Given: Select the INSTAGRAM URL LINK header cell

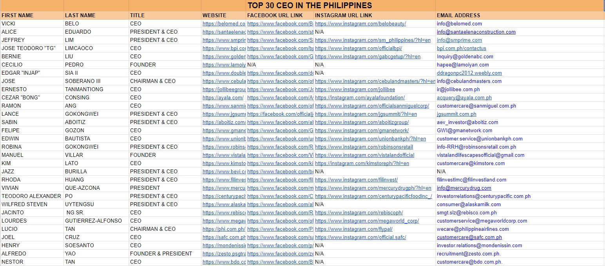Looking at the screenshot, I should coord(375,15).
